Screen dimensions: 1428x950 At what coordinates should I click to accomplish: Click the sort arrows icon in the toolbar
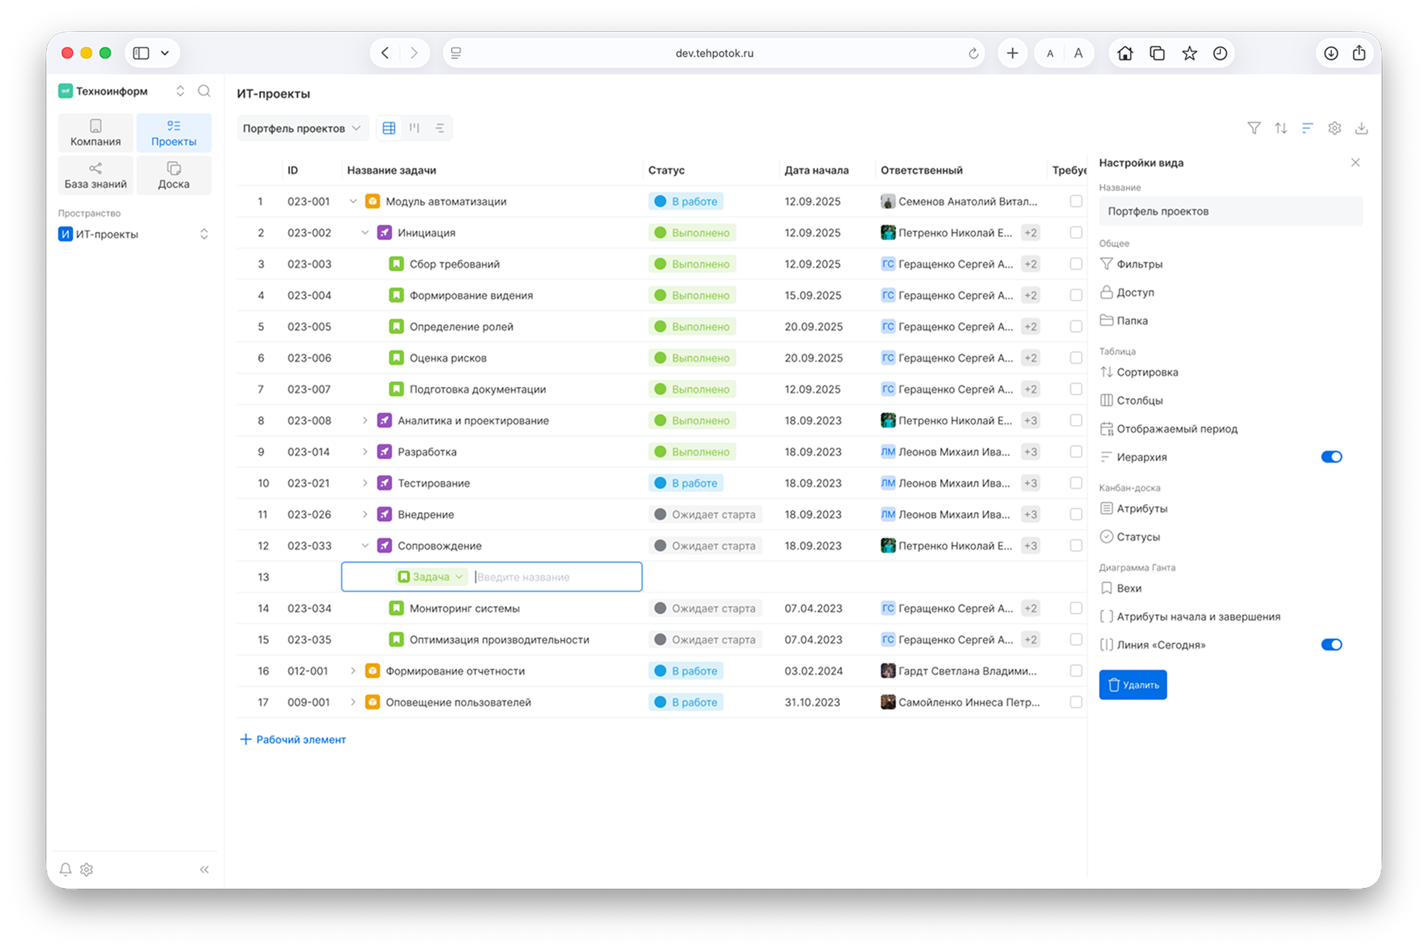pos(1281,128)
